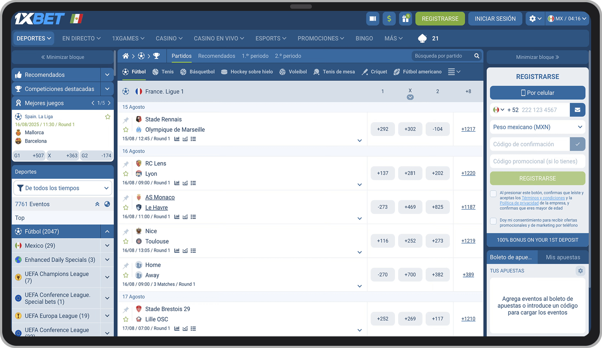The height and width of the screenshot is (348, 602).
Task: Open country code flag dropdown
Action: [499, 110]
